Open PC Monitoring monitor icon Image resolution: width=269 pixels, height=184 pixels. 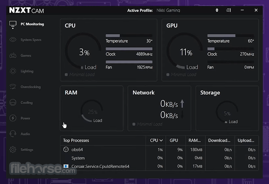pos(13,24)
